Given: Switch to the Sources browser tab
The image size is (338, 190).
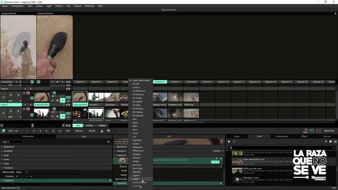Looking at the screenshot, I should point(327,136).
